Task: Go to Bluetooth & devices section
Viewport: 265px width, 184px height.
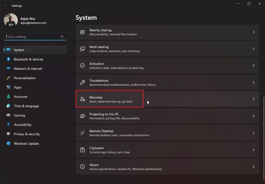Action: (35, 59)
